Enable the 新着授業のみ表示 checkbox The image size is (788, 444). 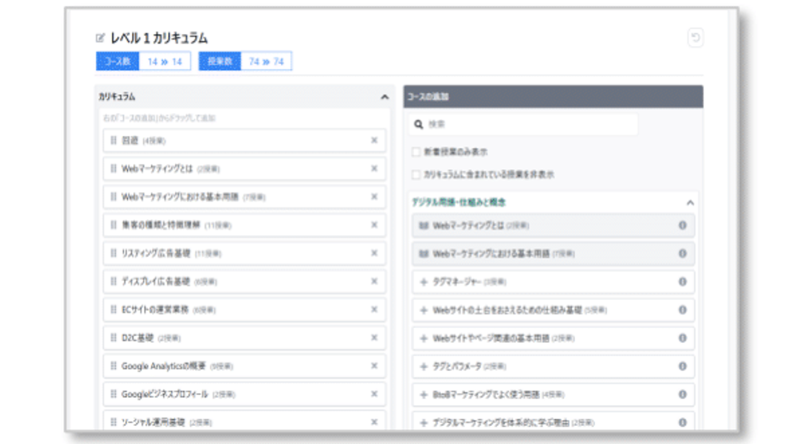click(x=416, y=152)
